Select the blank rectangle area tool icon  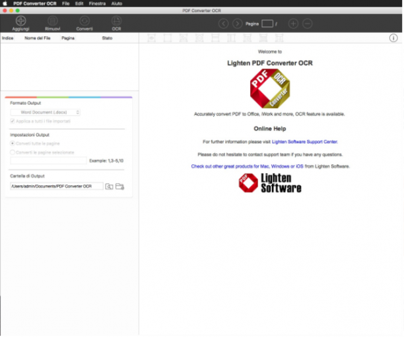coord(168,38)
